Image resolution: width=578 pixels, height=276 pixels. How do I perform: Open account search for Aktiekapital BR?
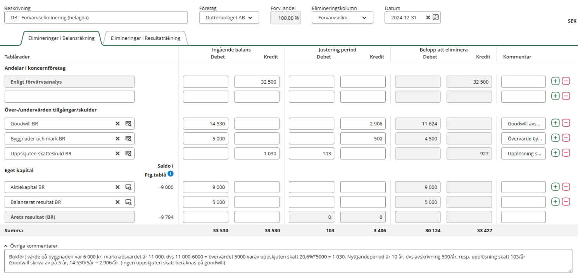[128, 187]
